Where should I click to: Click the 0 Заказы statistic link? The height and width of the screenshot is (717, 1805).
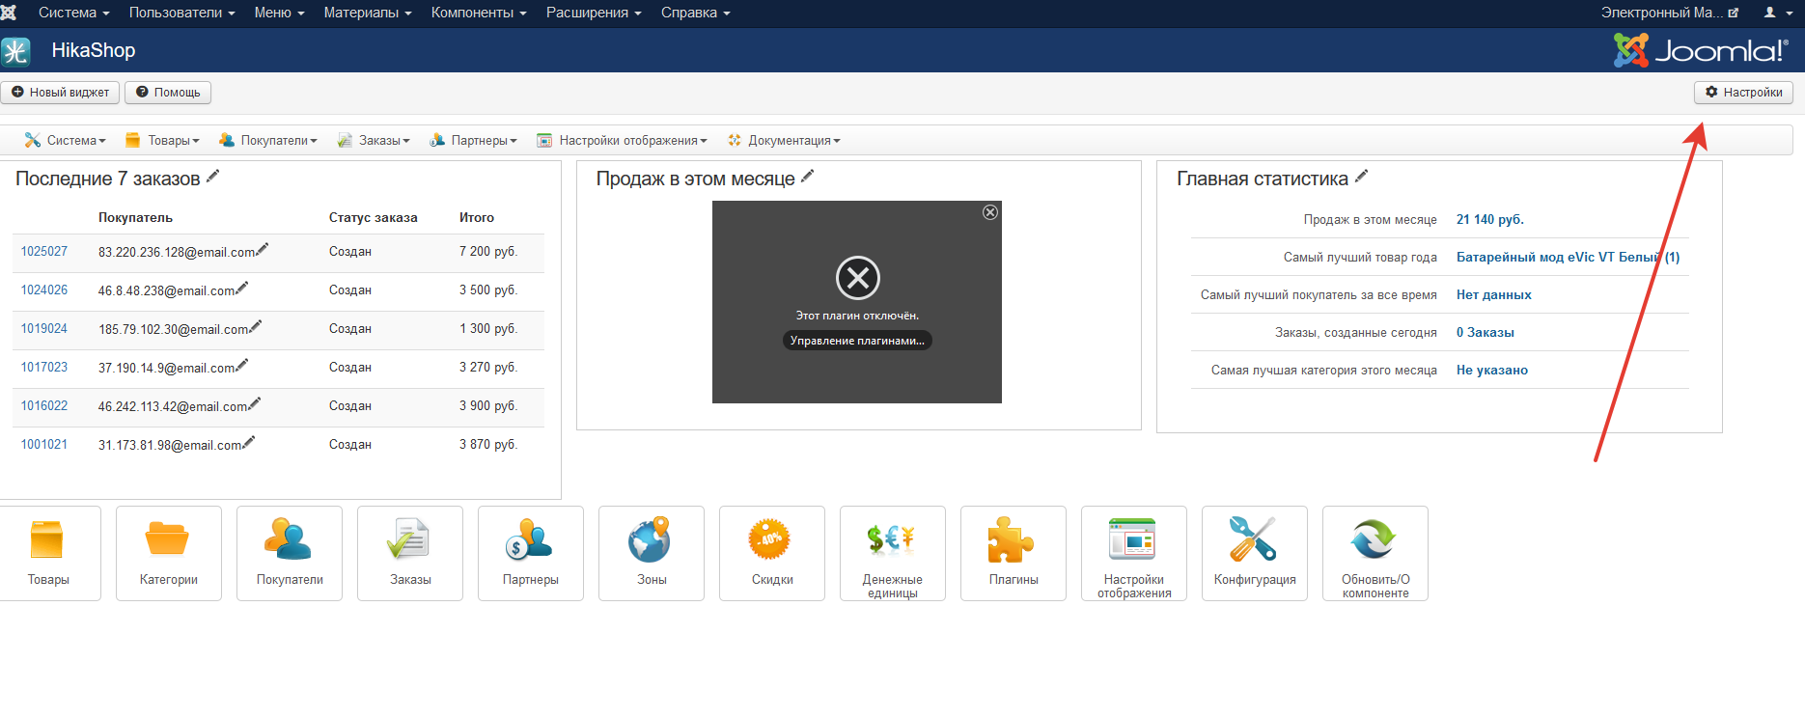[1486, 332]
